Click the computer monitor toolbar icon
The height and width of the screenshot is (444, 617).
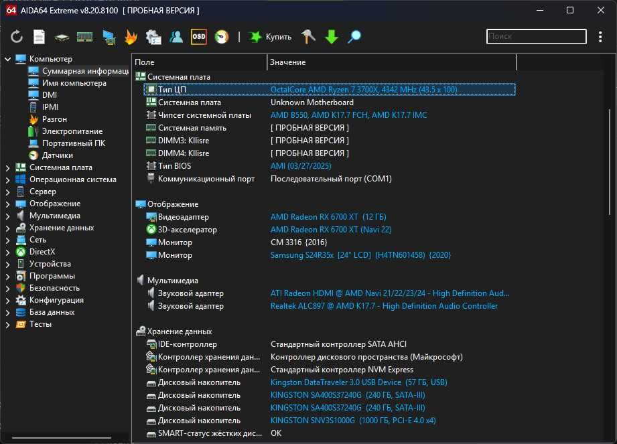(109, 38)
